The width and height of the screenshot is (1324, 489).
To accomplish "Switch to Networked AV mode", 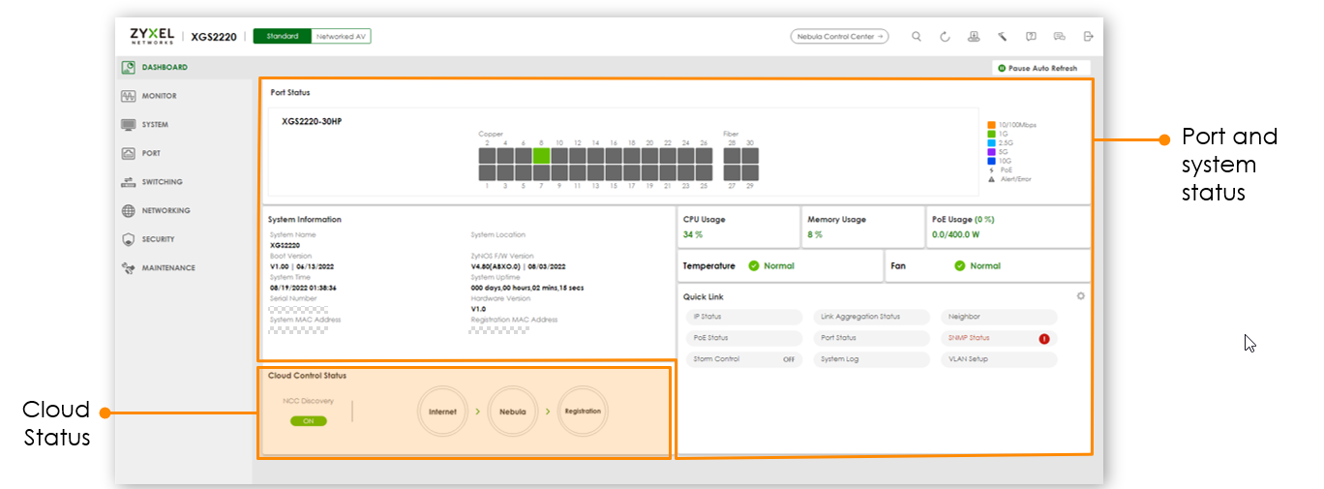I will coord(341,36).
